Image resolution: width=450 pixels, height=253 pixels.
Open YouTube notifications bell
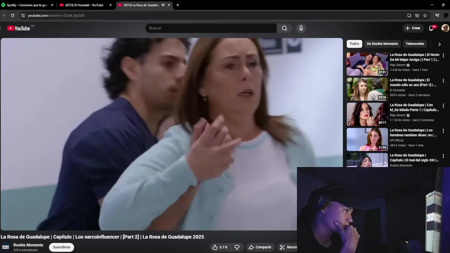pos(431,28)
